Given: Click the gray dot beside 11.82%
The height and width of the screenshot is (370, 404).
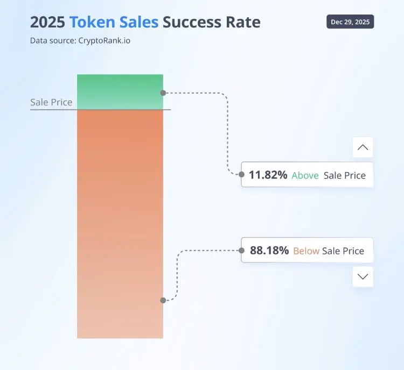Looking at the screenshot, I should click(241, 174).
